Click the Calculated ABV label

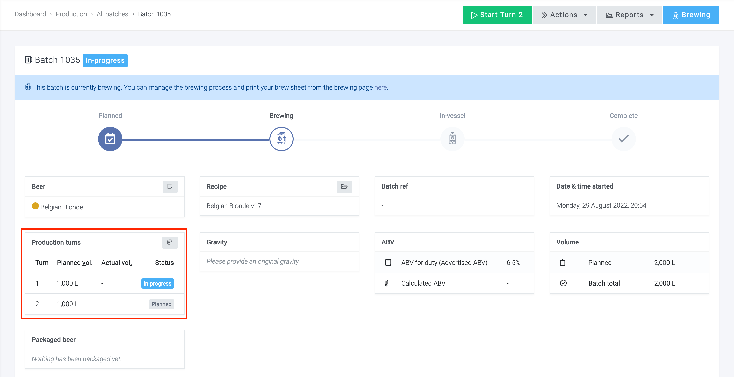coord(423,283)
